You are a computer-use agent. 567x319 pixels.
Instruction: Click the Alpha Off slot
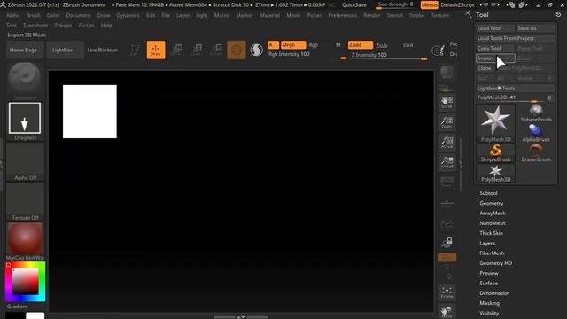[x=25, y=161]
